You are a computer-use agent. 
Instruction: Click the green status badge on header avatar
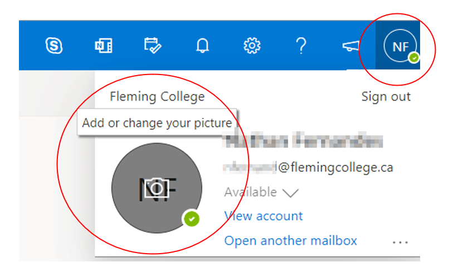[413, 58]
